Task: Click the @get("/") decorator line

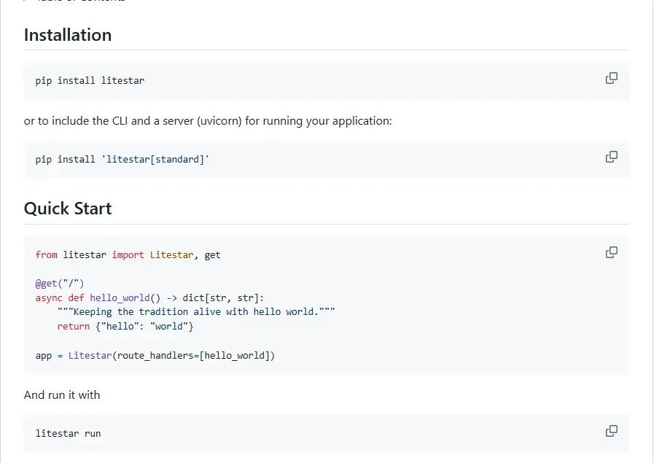Action: tap(59, 284)
